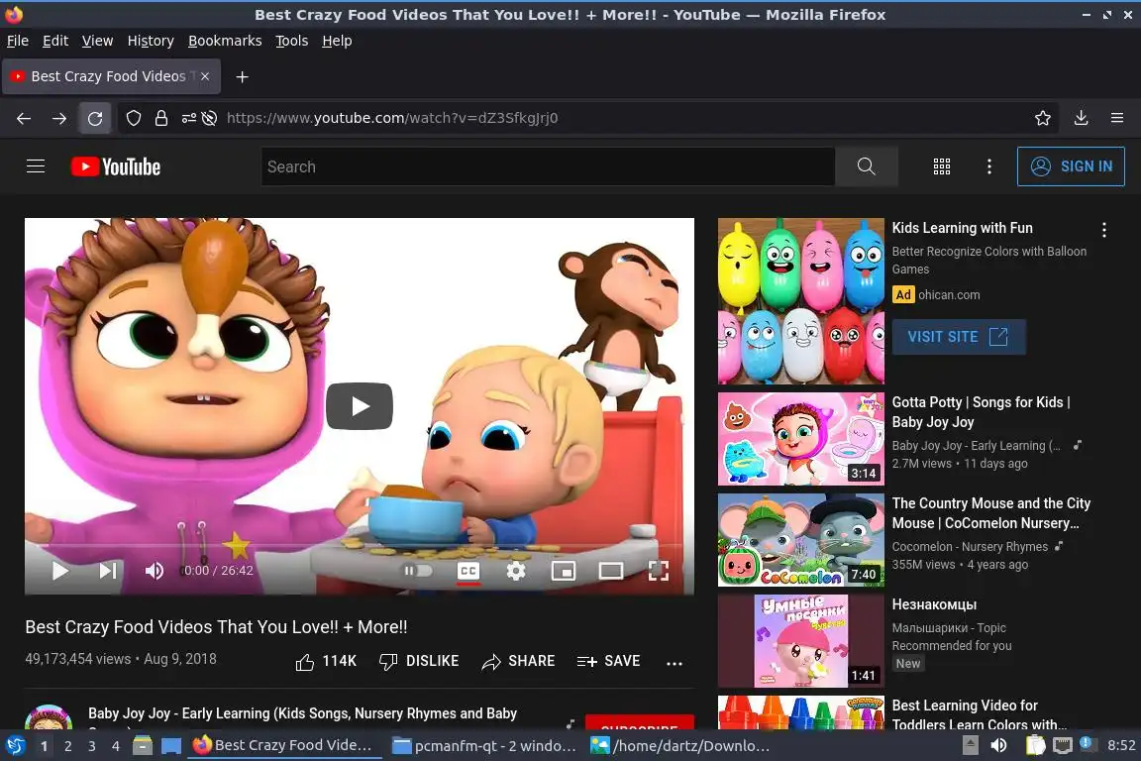Image resolution: width=1141 pixels, height=761 pixels.
Task: Enter full screen mode
Action: (x=659, y=570)
